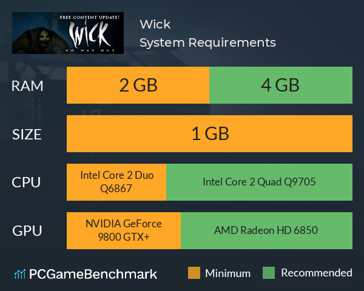This screenshot has width=364, height=291.
Task: Select the 2 GB minimum RAM bar
Action: pos(138,85)
